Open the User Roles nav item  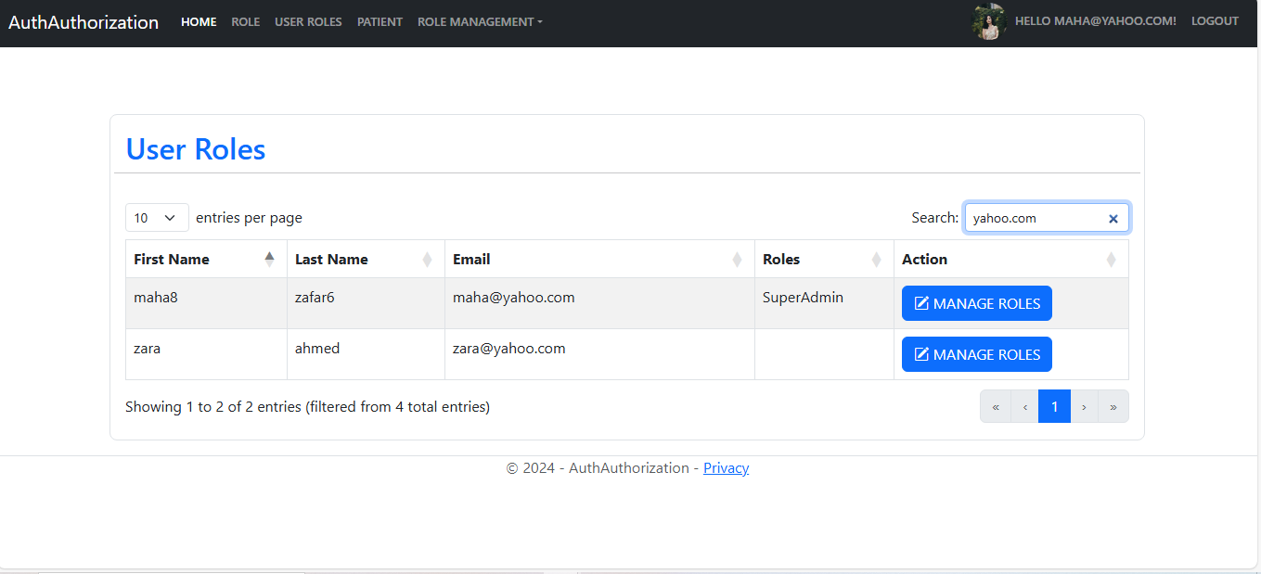coord(308,21)
